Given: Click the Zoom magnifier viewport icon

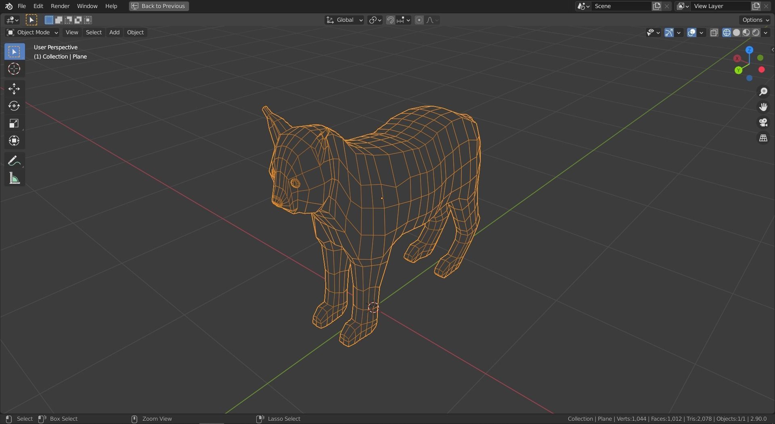Looking at the screenshot, I should [763, 92].
